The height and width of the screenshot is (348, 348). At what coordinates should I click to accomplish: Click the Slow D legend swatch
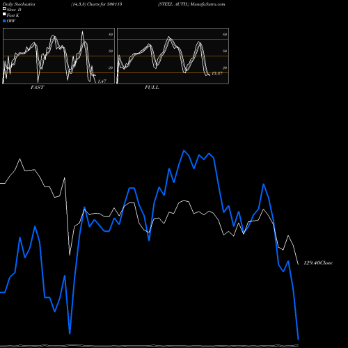(4, 9)
